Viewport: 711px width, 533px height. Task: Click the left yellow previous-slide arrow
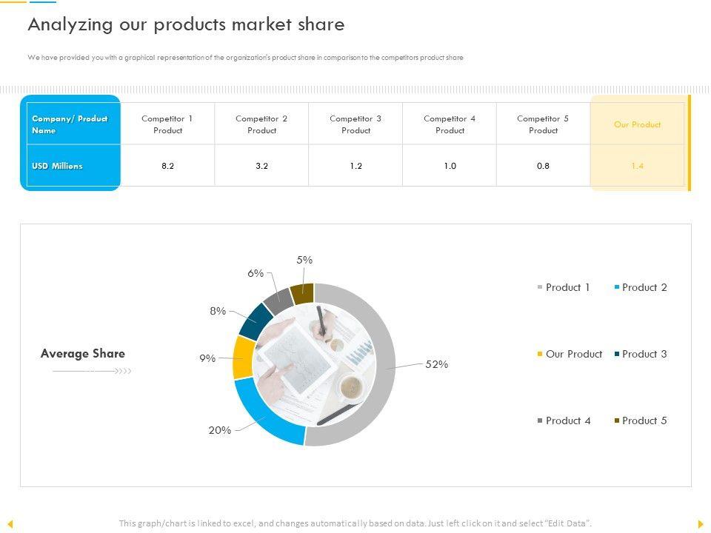(10, 524)
